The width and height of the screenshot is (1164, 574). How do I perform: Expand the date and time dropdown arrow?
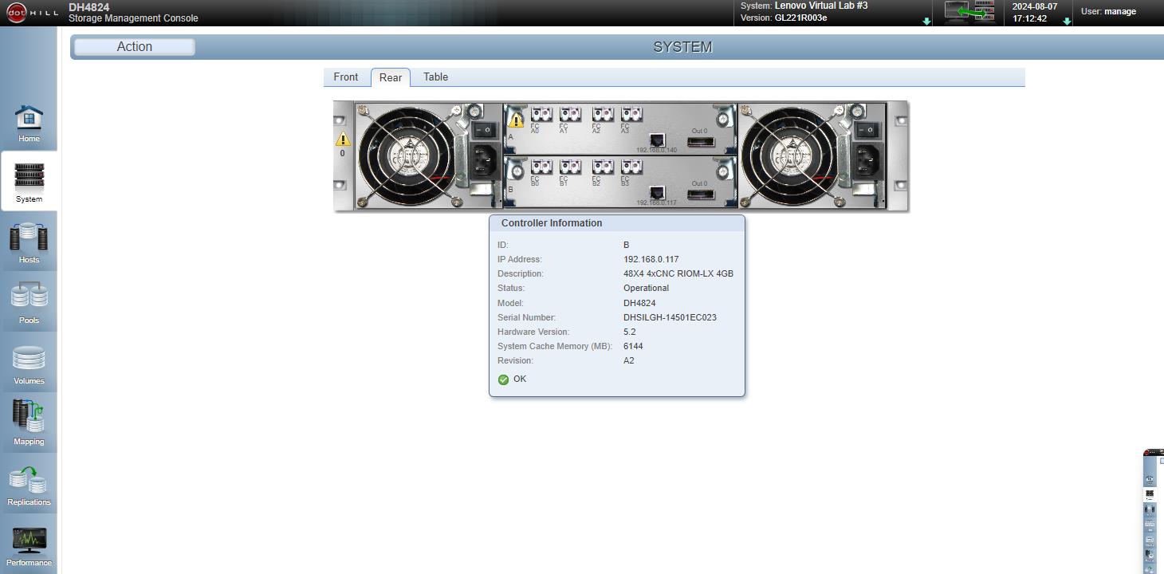pyautogui.click(x=1067, y=22)
